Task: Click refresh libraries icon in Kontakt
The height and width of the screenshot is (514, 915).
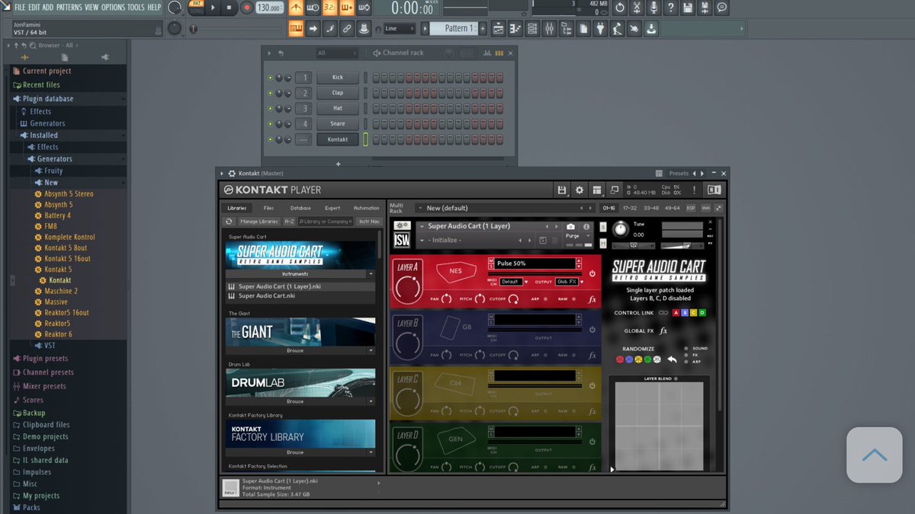Action: (228, 222)
